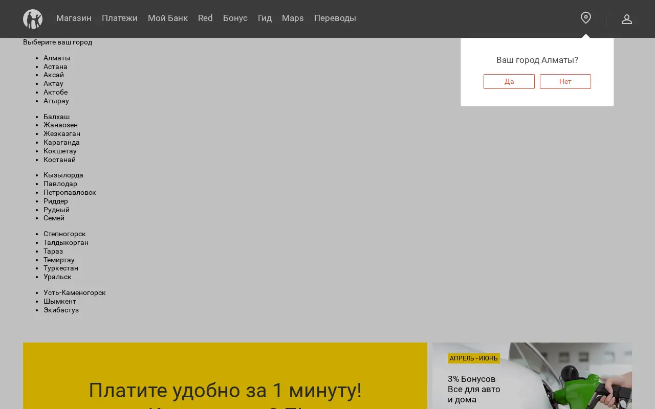The height and width of the screenshot is (409, 655).
Task: Pick Петропавловск as your city
Action: coord(70,192)
